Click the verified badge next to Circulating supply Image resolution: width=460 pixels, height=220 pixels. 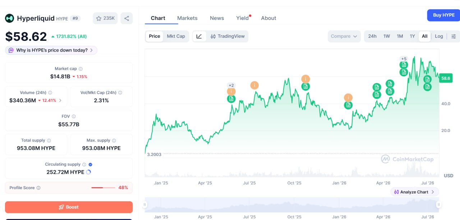pyautogui.click(x=91, y=164)
